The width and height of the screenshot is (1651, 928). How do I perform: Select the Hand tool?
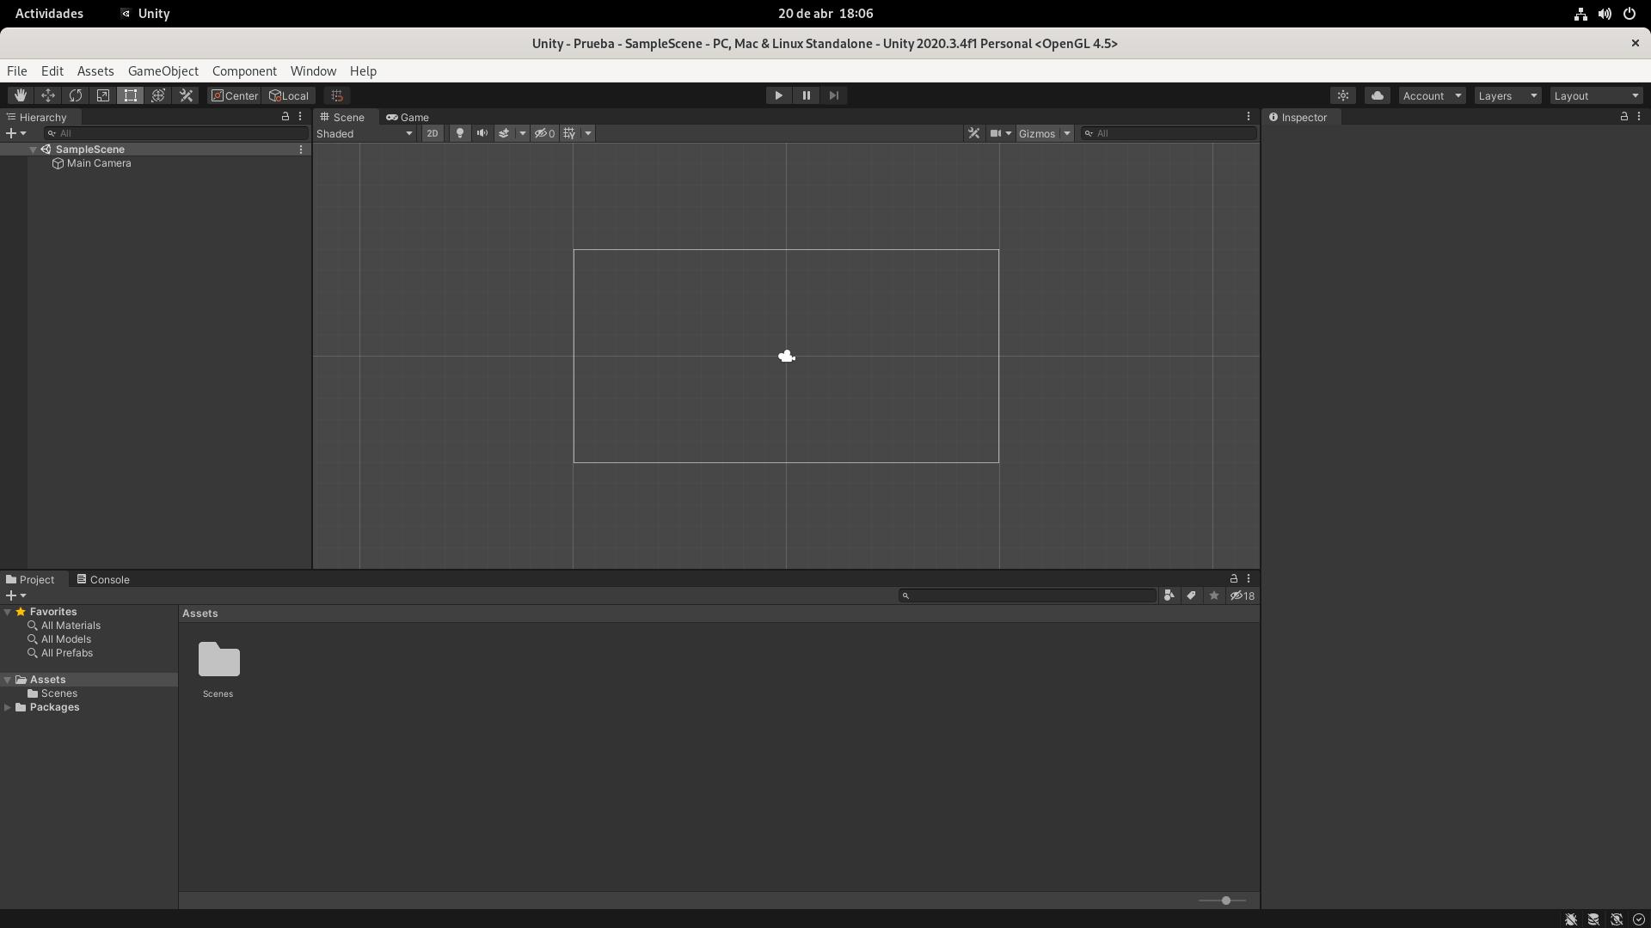pos(21,95)
